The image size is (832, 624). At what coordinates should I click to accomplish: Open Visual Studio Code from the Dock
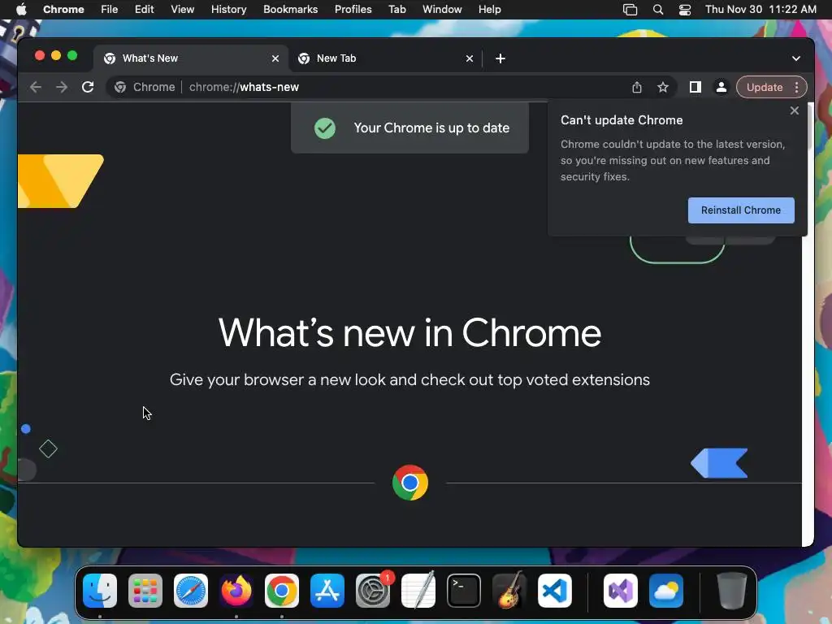[554, 590]
